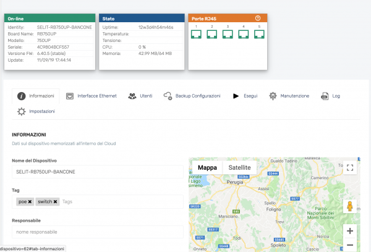Viewport: 371px width, 252px height.
Task: Click the Manutenzione maintenance icon
Action: pyautogui.click(x=273, y=96)
